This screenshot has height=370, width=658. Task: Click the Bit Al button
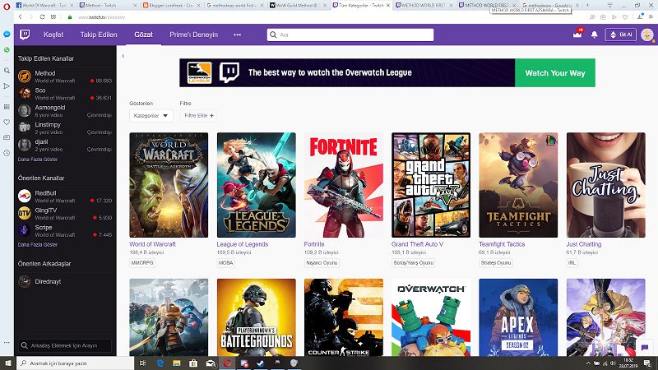(x=621, y=35)
